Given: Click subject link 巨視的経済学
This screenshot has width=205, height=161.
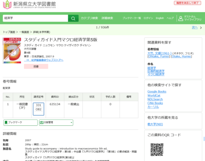Looking at the screenshot, I should pyautogui.click(x=156, y=71).
